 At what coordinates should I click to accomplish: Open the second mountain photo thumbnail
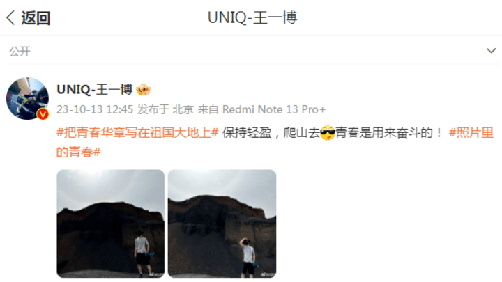[222, 224]
